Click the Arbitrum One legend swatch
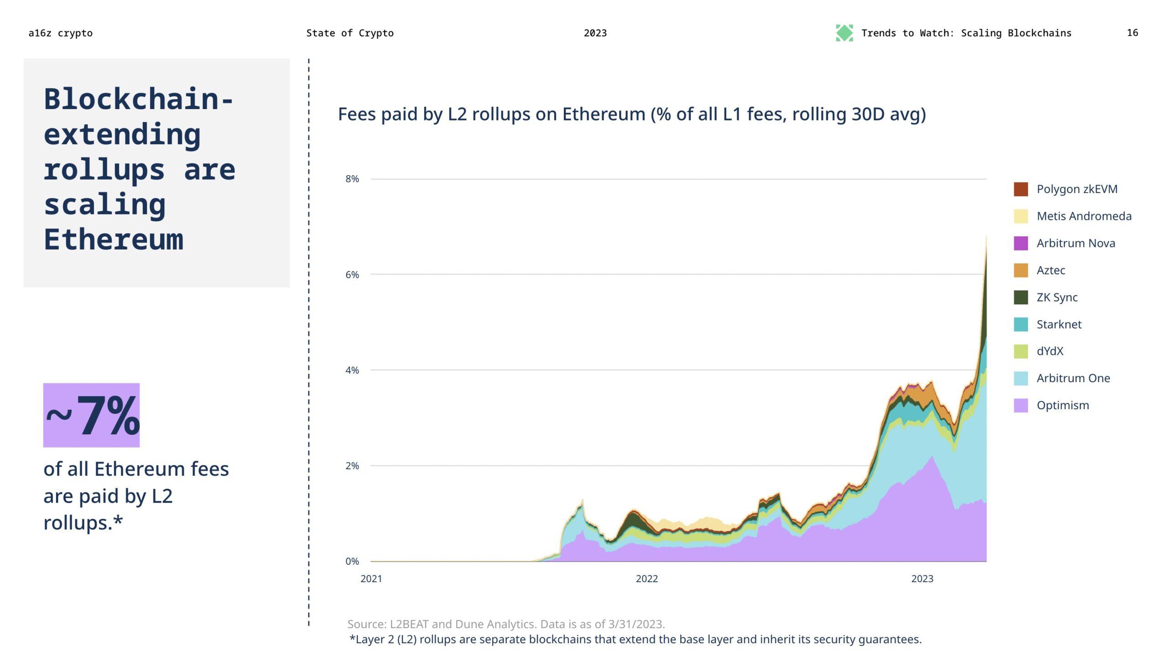The height and width of the screenshot is (656, 1168). click(x=1021, y=378)
